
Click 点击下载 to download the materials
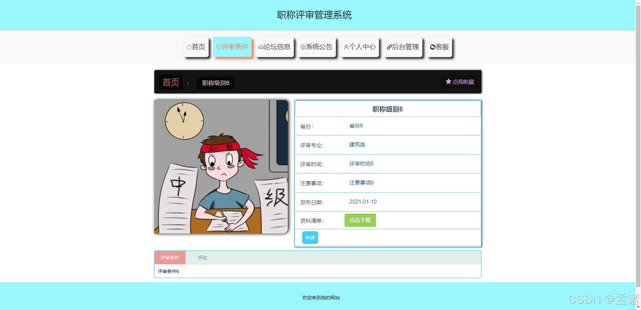click(360, 220)
